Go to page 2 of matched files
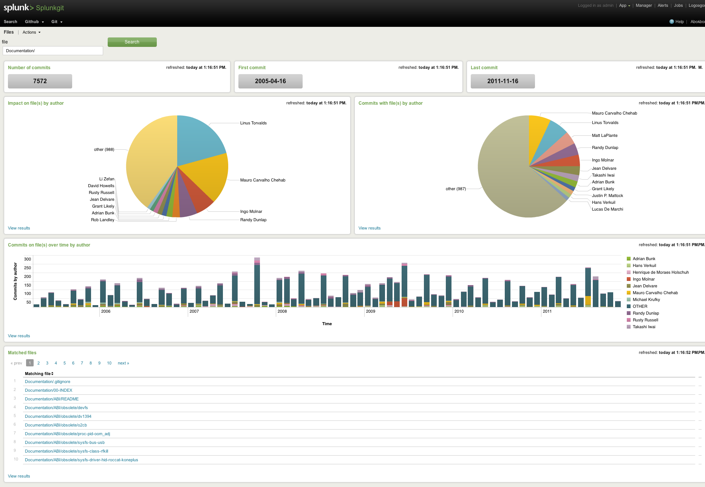Screen dimensions: 705x487 point(39,363)
